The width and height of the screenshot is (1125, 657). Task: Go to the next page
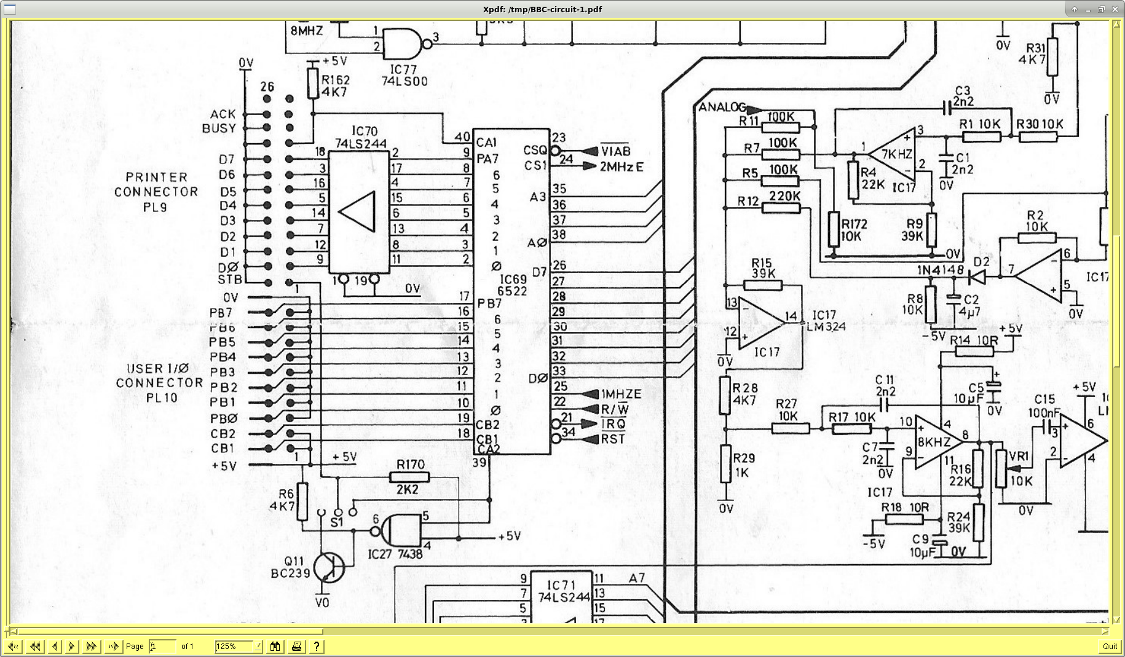point(73,646)
